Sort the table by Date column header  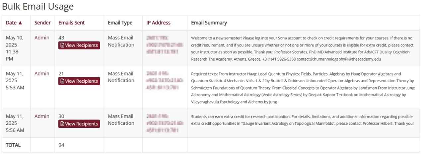pyautogui.click(x=11, y=23)
